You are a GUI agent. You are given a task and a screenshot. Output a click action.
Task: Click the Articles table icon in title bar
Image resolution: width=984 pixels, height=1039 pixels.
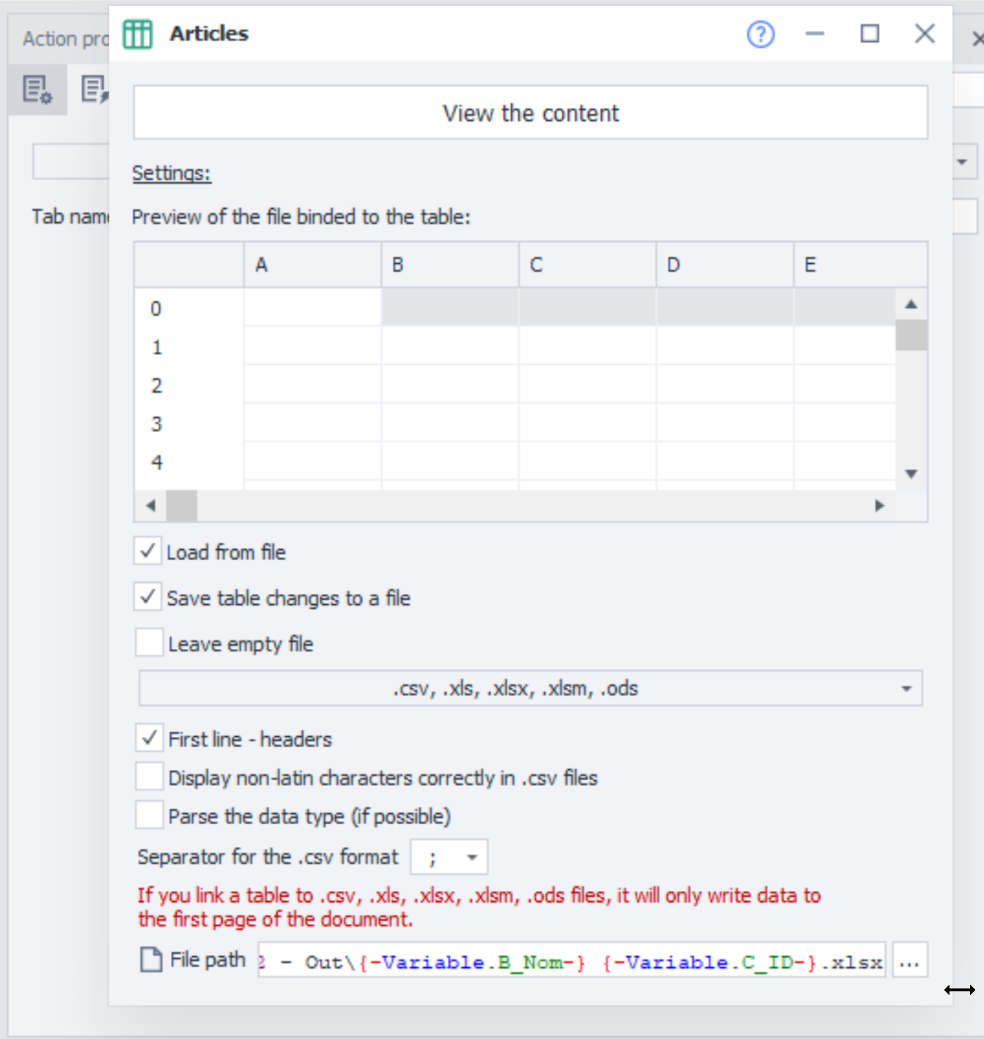pyautogui.click(x=138, y=34)
